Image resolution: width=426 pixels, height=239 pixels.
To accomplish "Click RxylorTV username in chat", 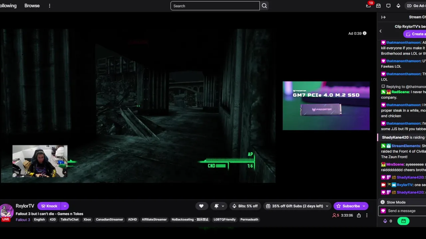I will click(405, 185).
